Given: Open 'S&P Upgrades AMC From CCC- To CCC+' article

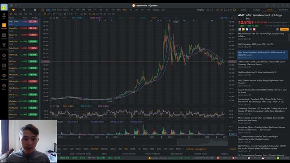Looking at the screenshot, I should [x=256, y=44].
